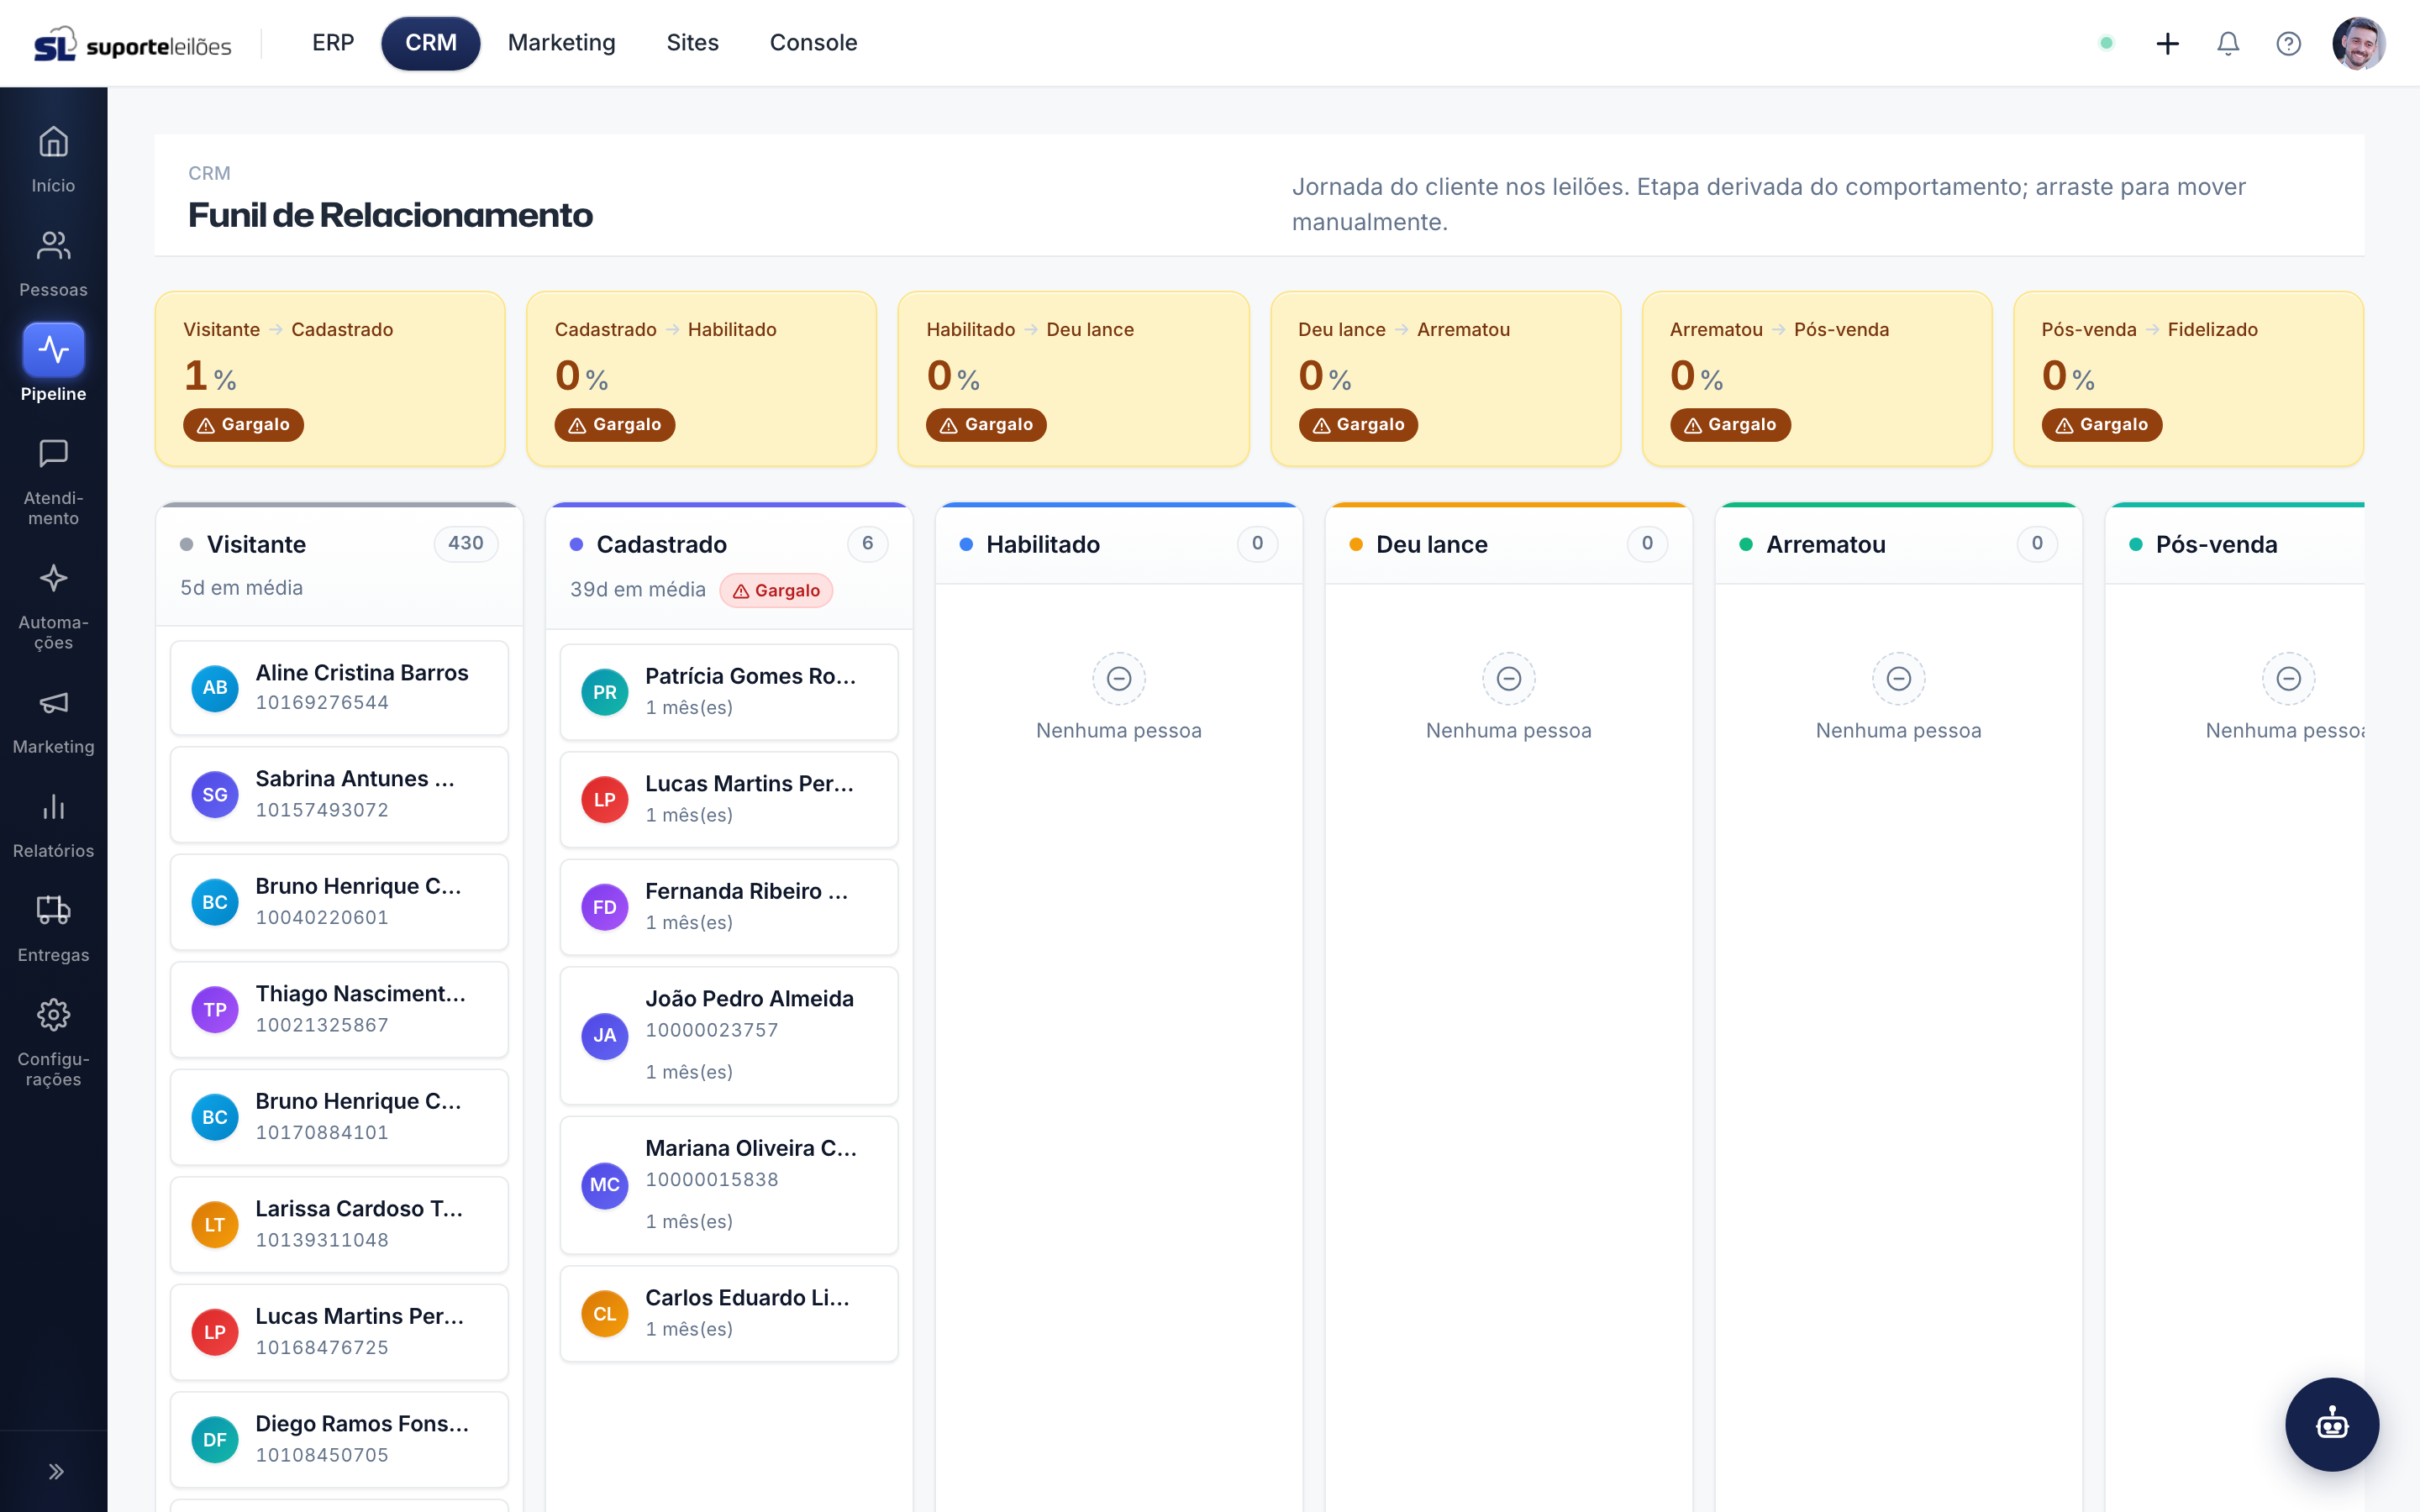Click Gargalo badge under Visitante → Cadastrado

click(243, 425)
